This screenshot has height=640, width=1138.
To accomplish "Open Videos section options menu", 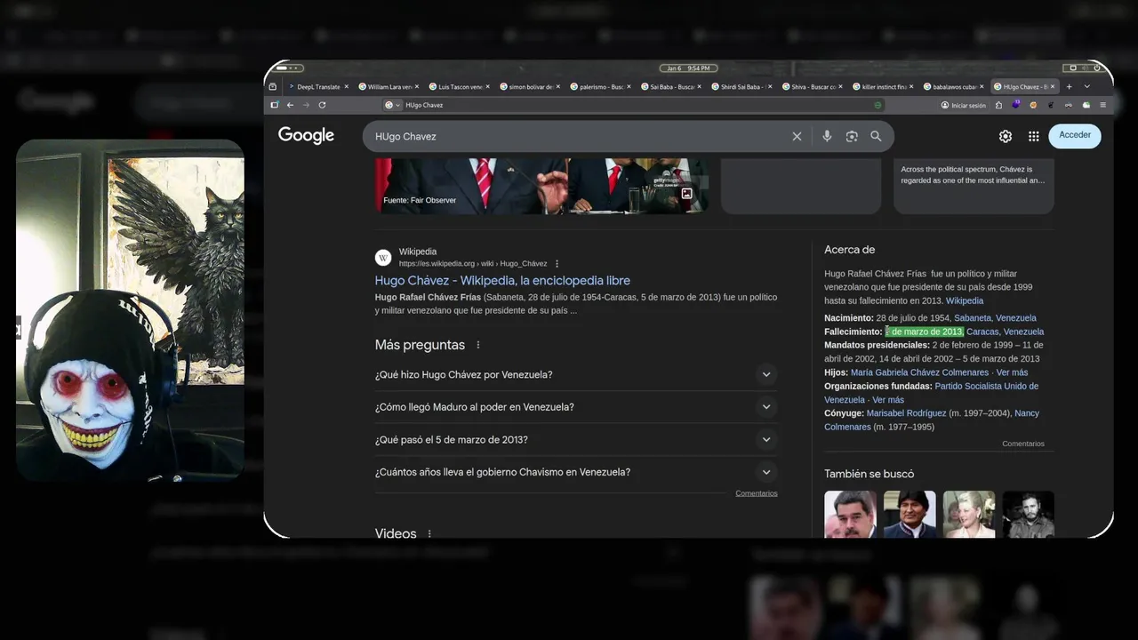I will (429, 534).
